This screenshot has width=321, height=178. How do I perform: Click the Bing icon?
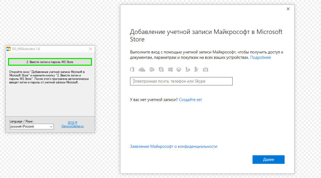pos(188,69)
